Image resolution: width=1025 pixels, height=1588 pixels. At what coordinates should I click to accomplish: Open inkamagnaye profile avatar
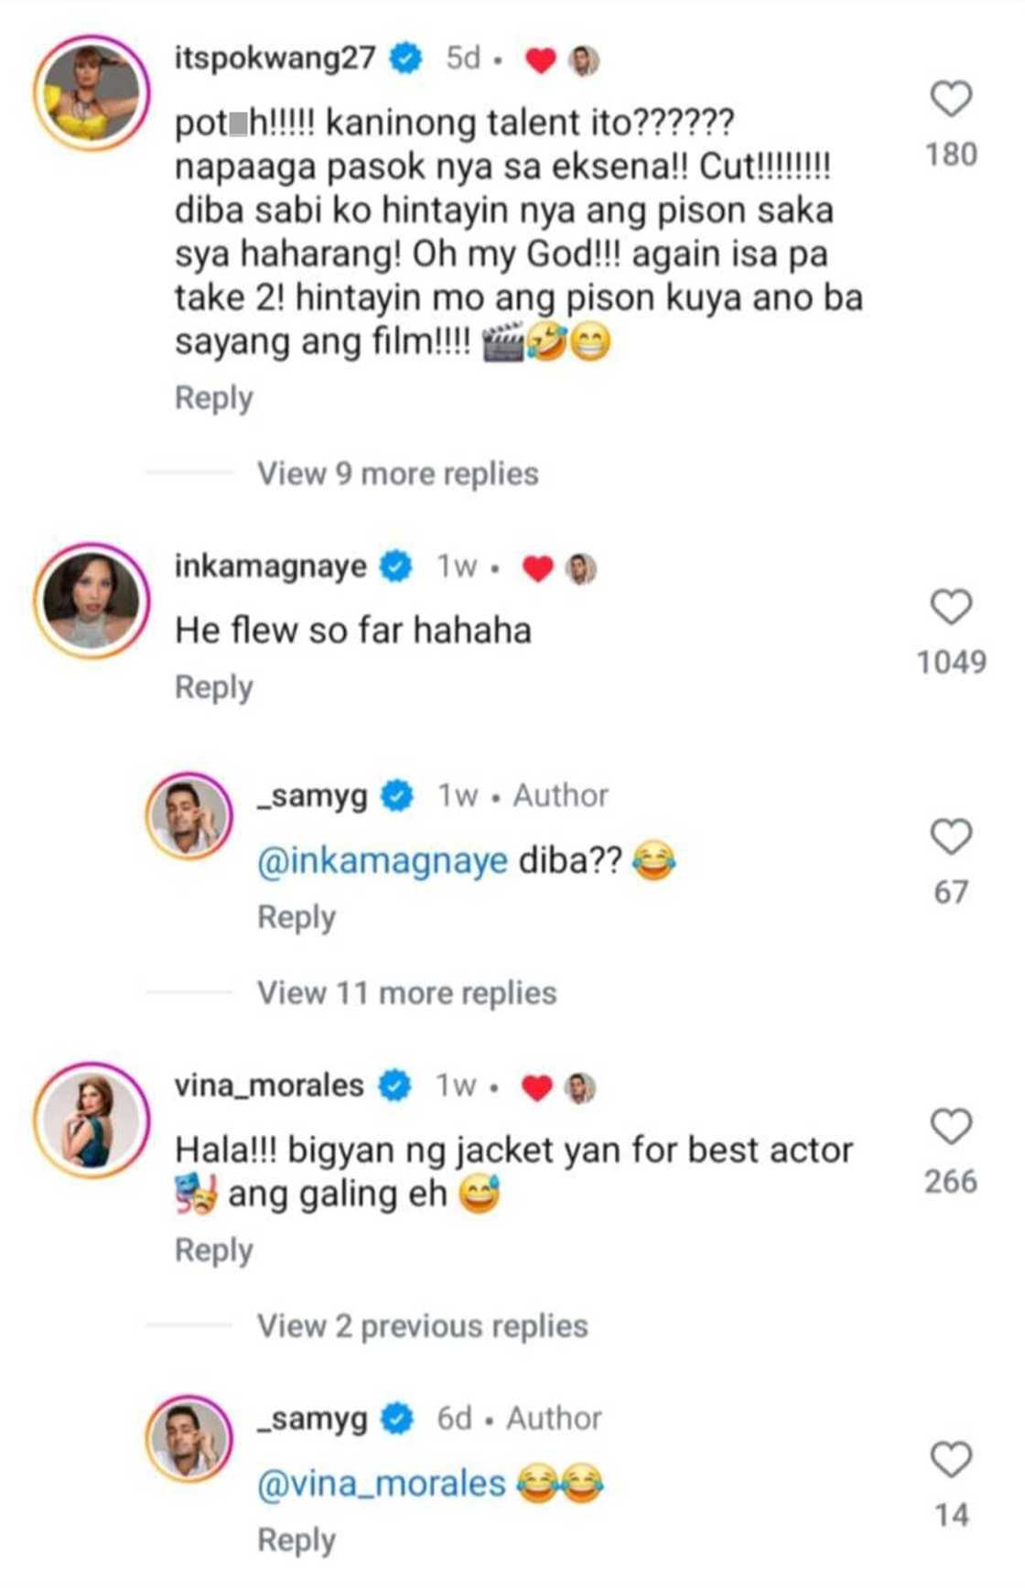pyautogui.click(x=92, y=600)
